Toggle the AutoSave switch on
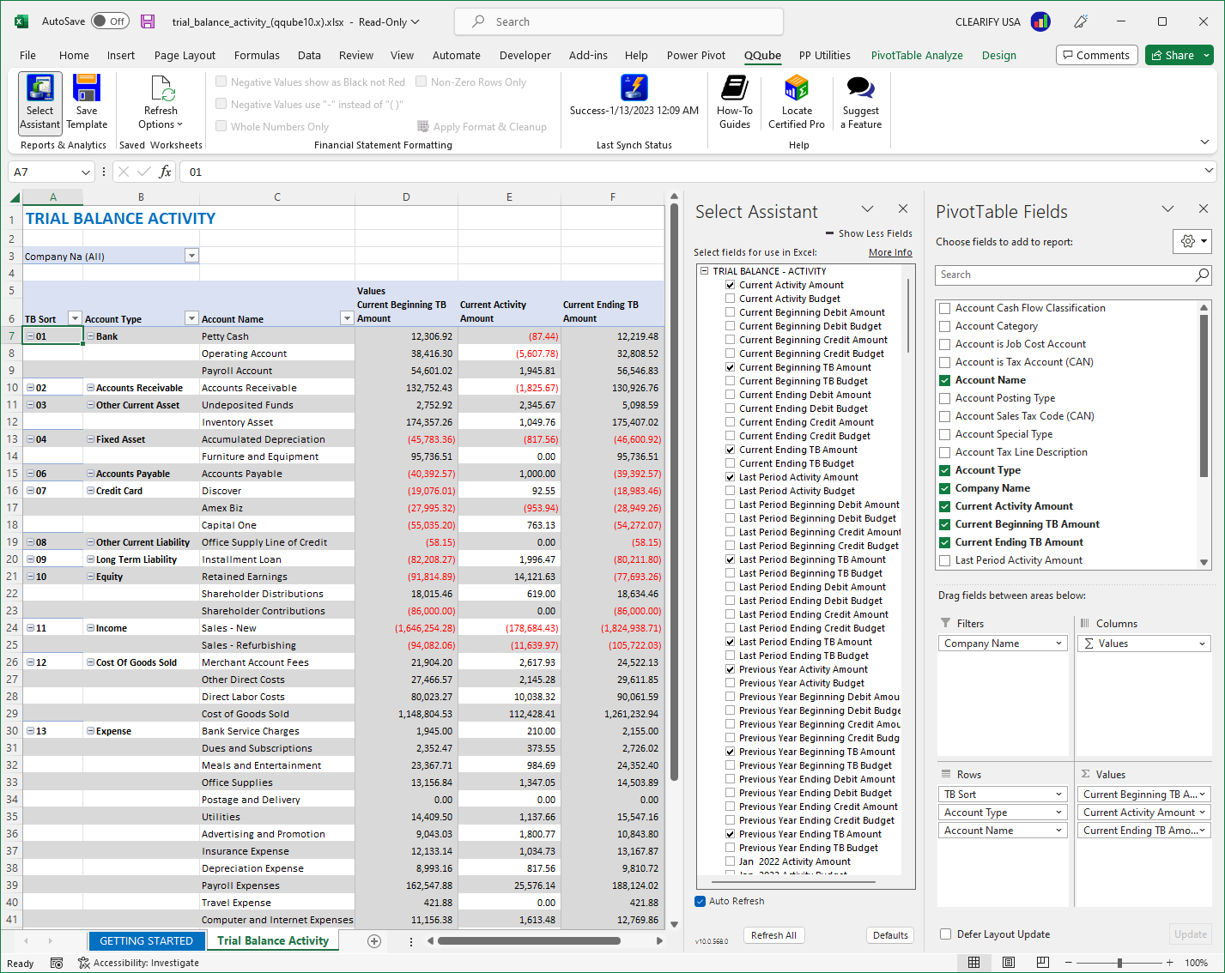The height and width of the screenshot is (973, 1225). pyautogui.click(x=110, y=21)
